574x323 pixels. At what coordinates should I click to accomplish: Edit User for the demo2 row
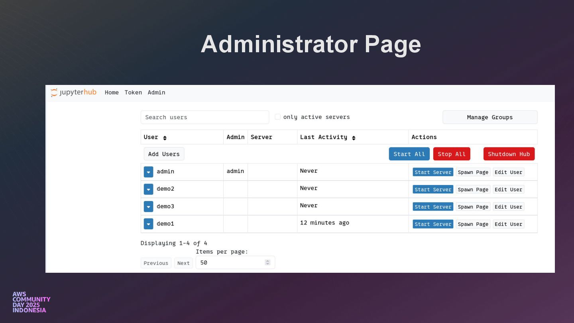509,189
